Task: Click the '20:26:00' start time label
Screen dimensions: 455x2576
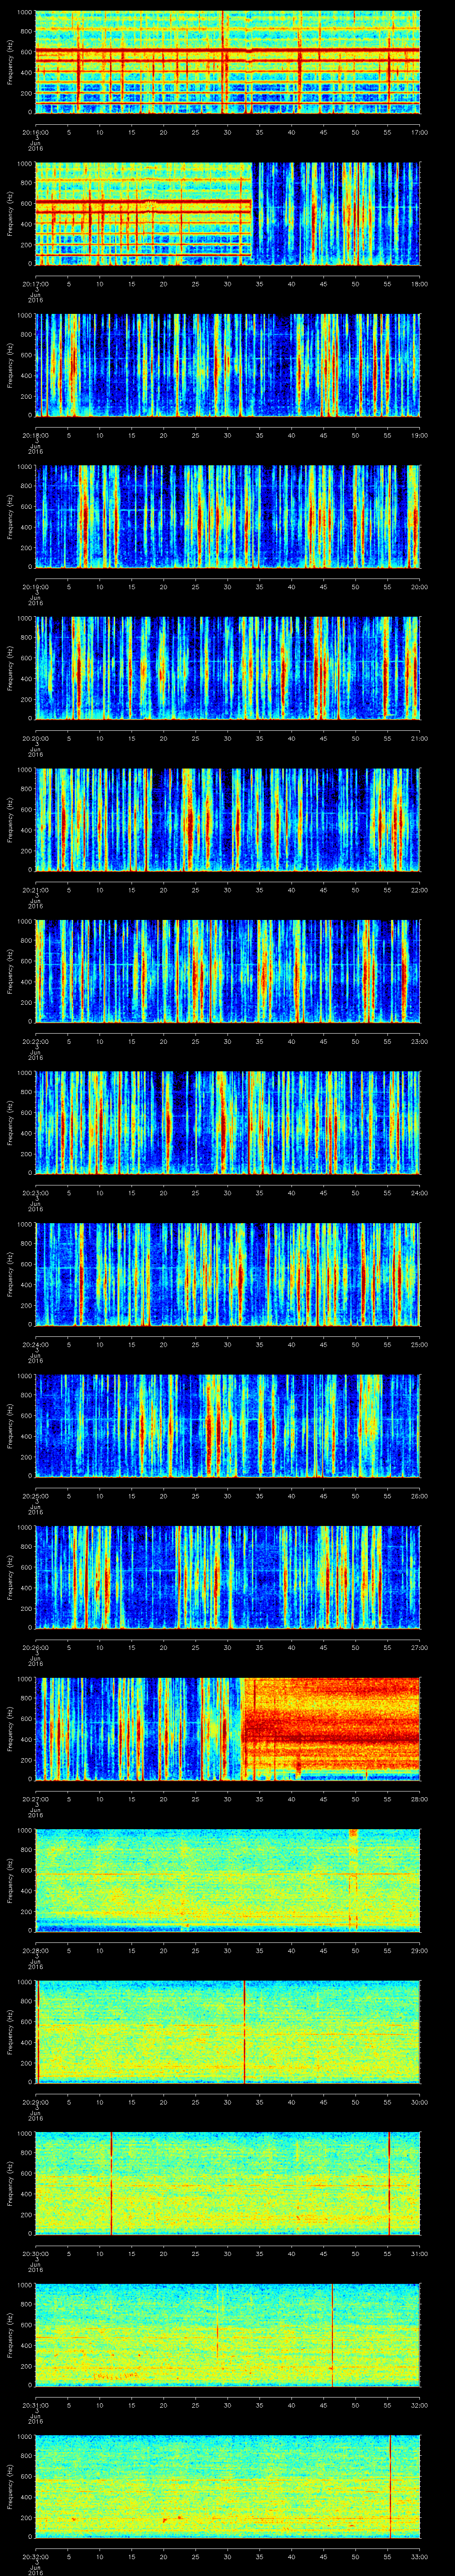Action: click(x=36, y=1647)
